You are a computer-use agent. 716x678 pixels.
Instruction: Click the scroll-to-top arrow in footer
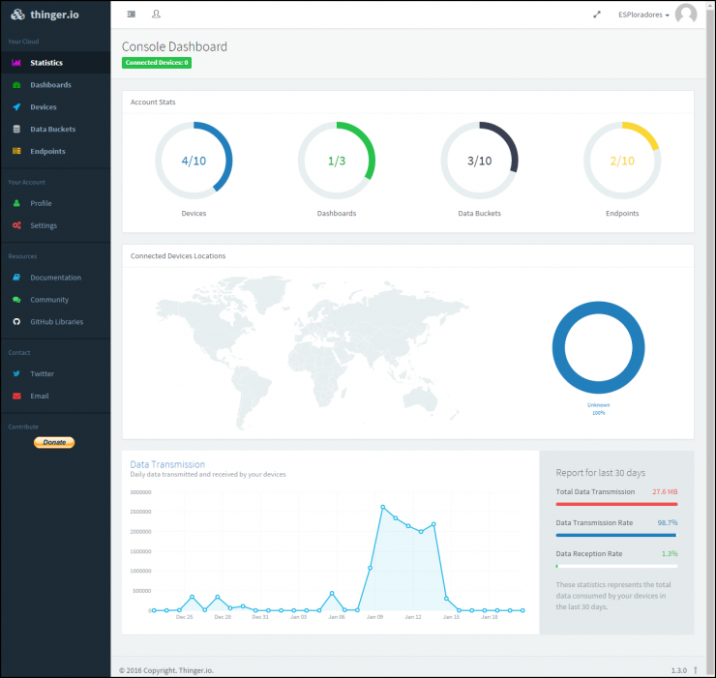(x=695, y=670)
